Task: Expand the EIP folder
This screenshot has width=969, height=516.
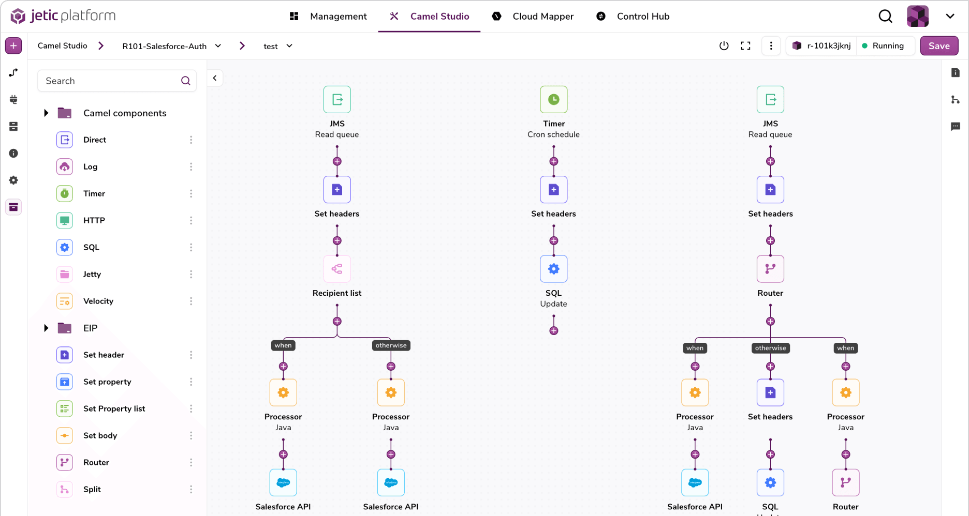Action: (46, 328)
